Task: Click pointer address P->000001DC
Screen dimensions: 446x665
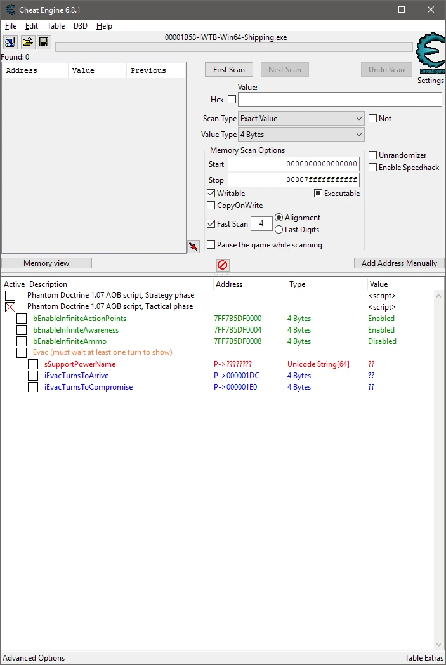Action: (237, 376)
